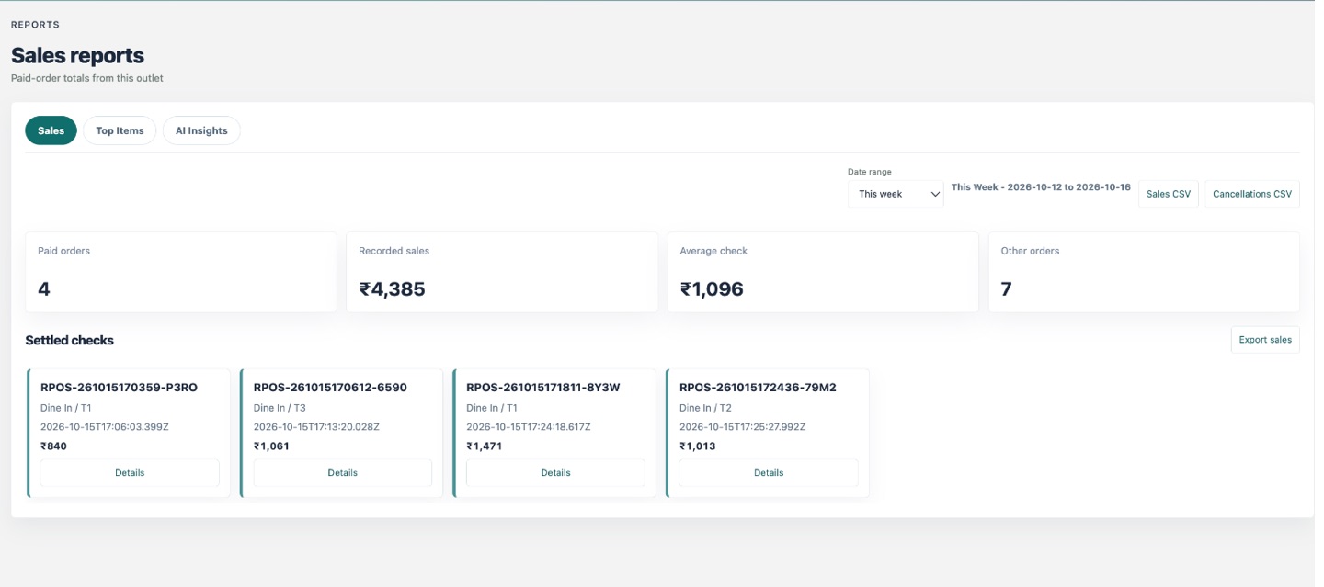Select the Recorded sales card
The width and height of the screenshot is (1324, 587).
(502, 272)
